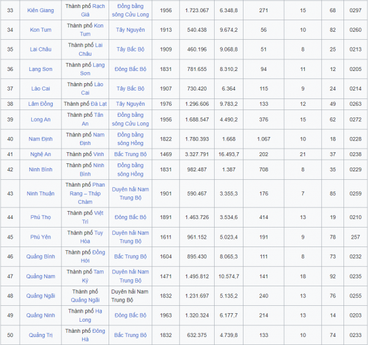The width and height of the screenshot is (368, 345).
Task: Select population value 3.327.791
Action: (197, 154)
